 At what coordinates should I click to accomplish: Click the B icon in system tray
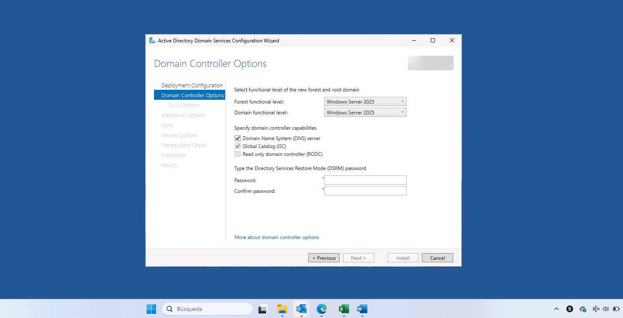pyautogui.click(x=570, y=309)
